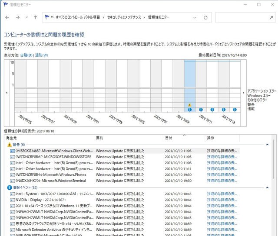Open technical details for Defender Antivirus update

coord(222,230)
